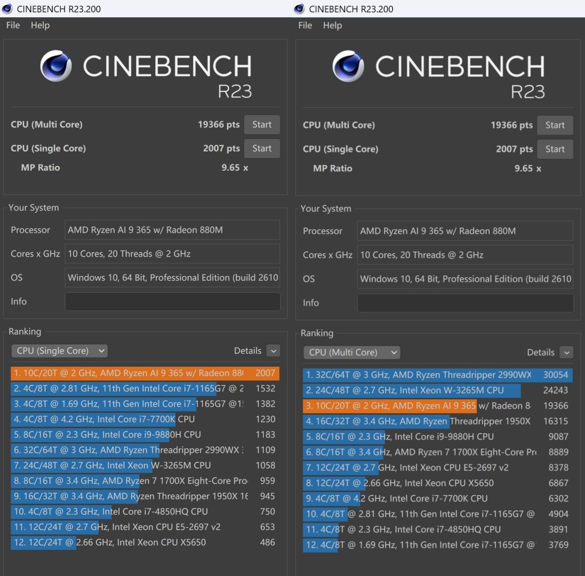
Task: Select the Ryzen AI 9 365 row scoring 19366
Action: tap(437, 406)
